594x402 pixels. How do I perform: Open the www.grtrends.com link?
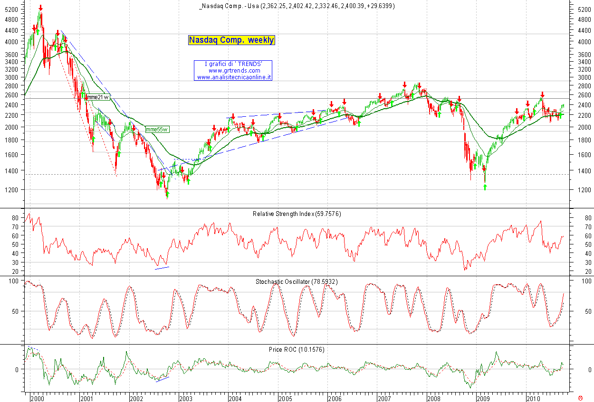(x=234, y=71)
